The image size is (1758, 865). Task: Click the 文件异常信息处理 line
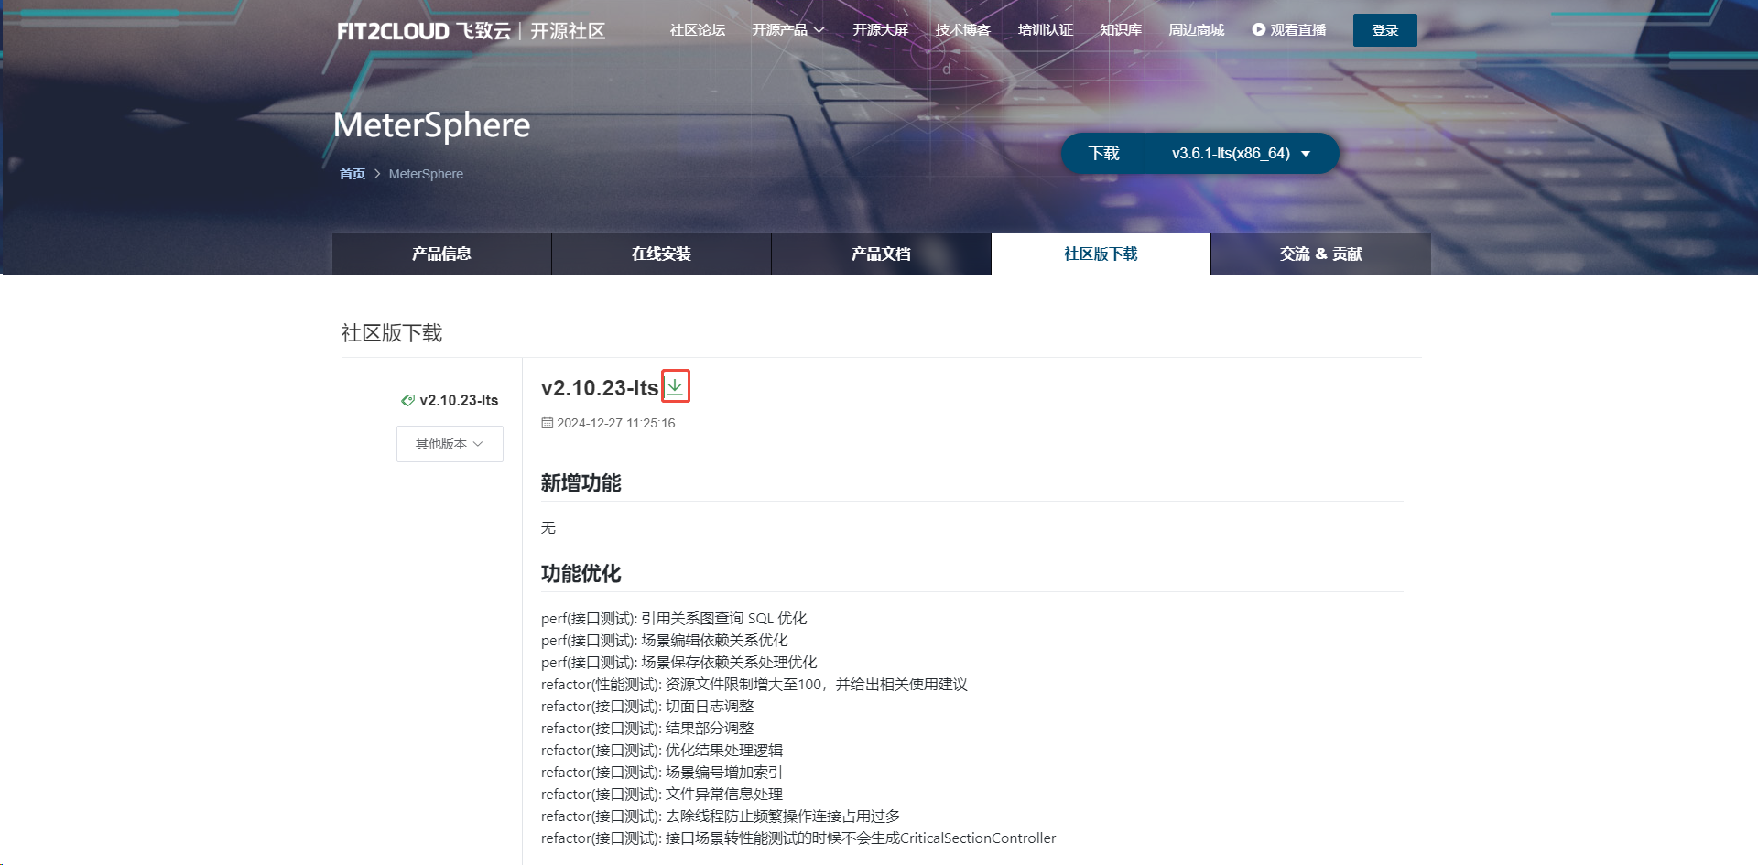pos(662,795)
